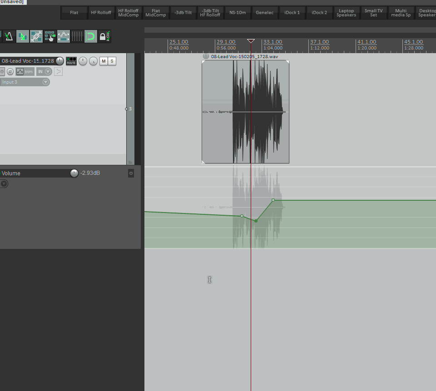Viewport: 436px width, 391px height.
Task: Click the trim automation mode button
Action: pos(29,72)
